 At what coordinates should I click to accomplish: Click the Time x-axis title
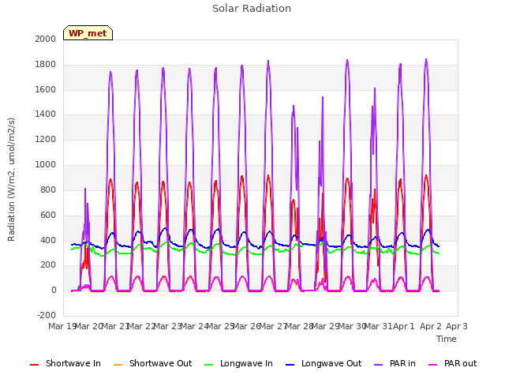pos(447,339)
